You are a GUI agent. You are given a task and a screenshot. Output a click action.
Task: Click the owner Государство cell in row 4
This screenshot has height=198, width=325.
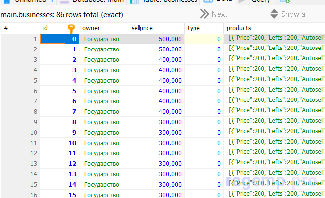coord(104,70)
